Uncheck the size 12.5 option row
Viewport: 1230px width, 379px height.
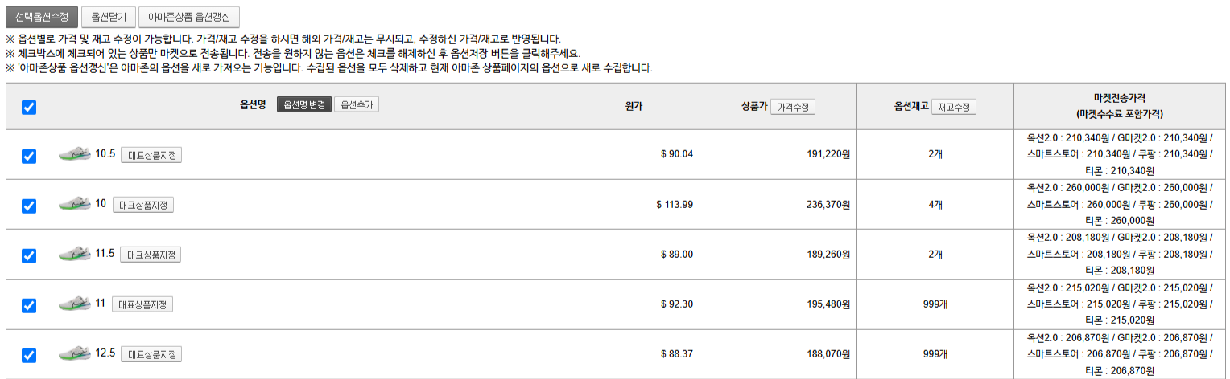29,355
